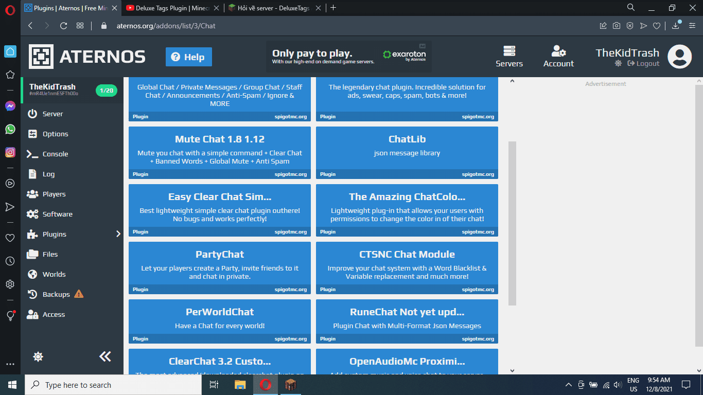The height and width of the screenshot is (395, 703).
Task: Click the blue Help button
Action: [x=189, y=57]
